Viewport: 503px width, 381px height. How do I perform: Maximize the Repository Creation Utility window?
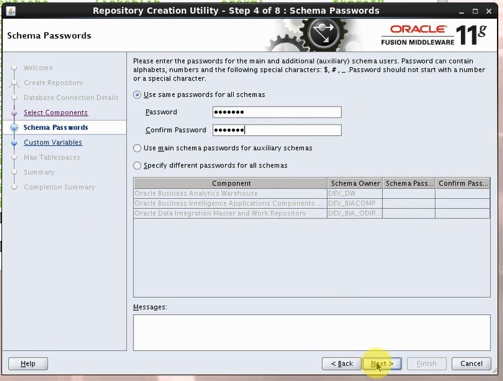pyautogui.click(x=475, y=11)
